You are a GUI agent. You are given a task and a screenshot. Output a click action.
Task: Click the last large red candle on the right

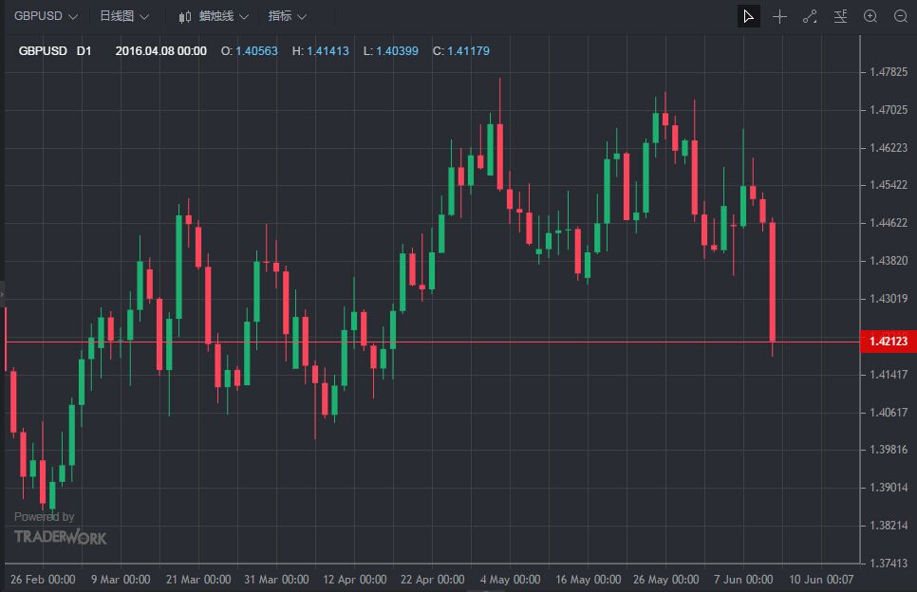(x=773, y=281)
